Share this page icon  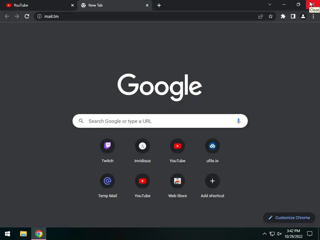261,16
